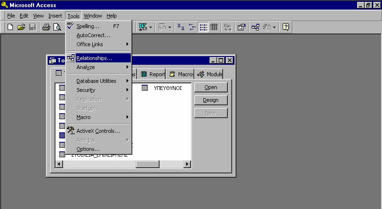Expand the Macro submenu
Viewport: 382px width, 209px height.
pyautogui.click(x=99, y=117)
